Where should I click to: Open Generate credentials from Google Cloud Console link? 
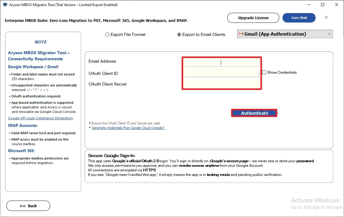129,128
